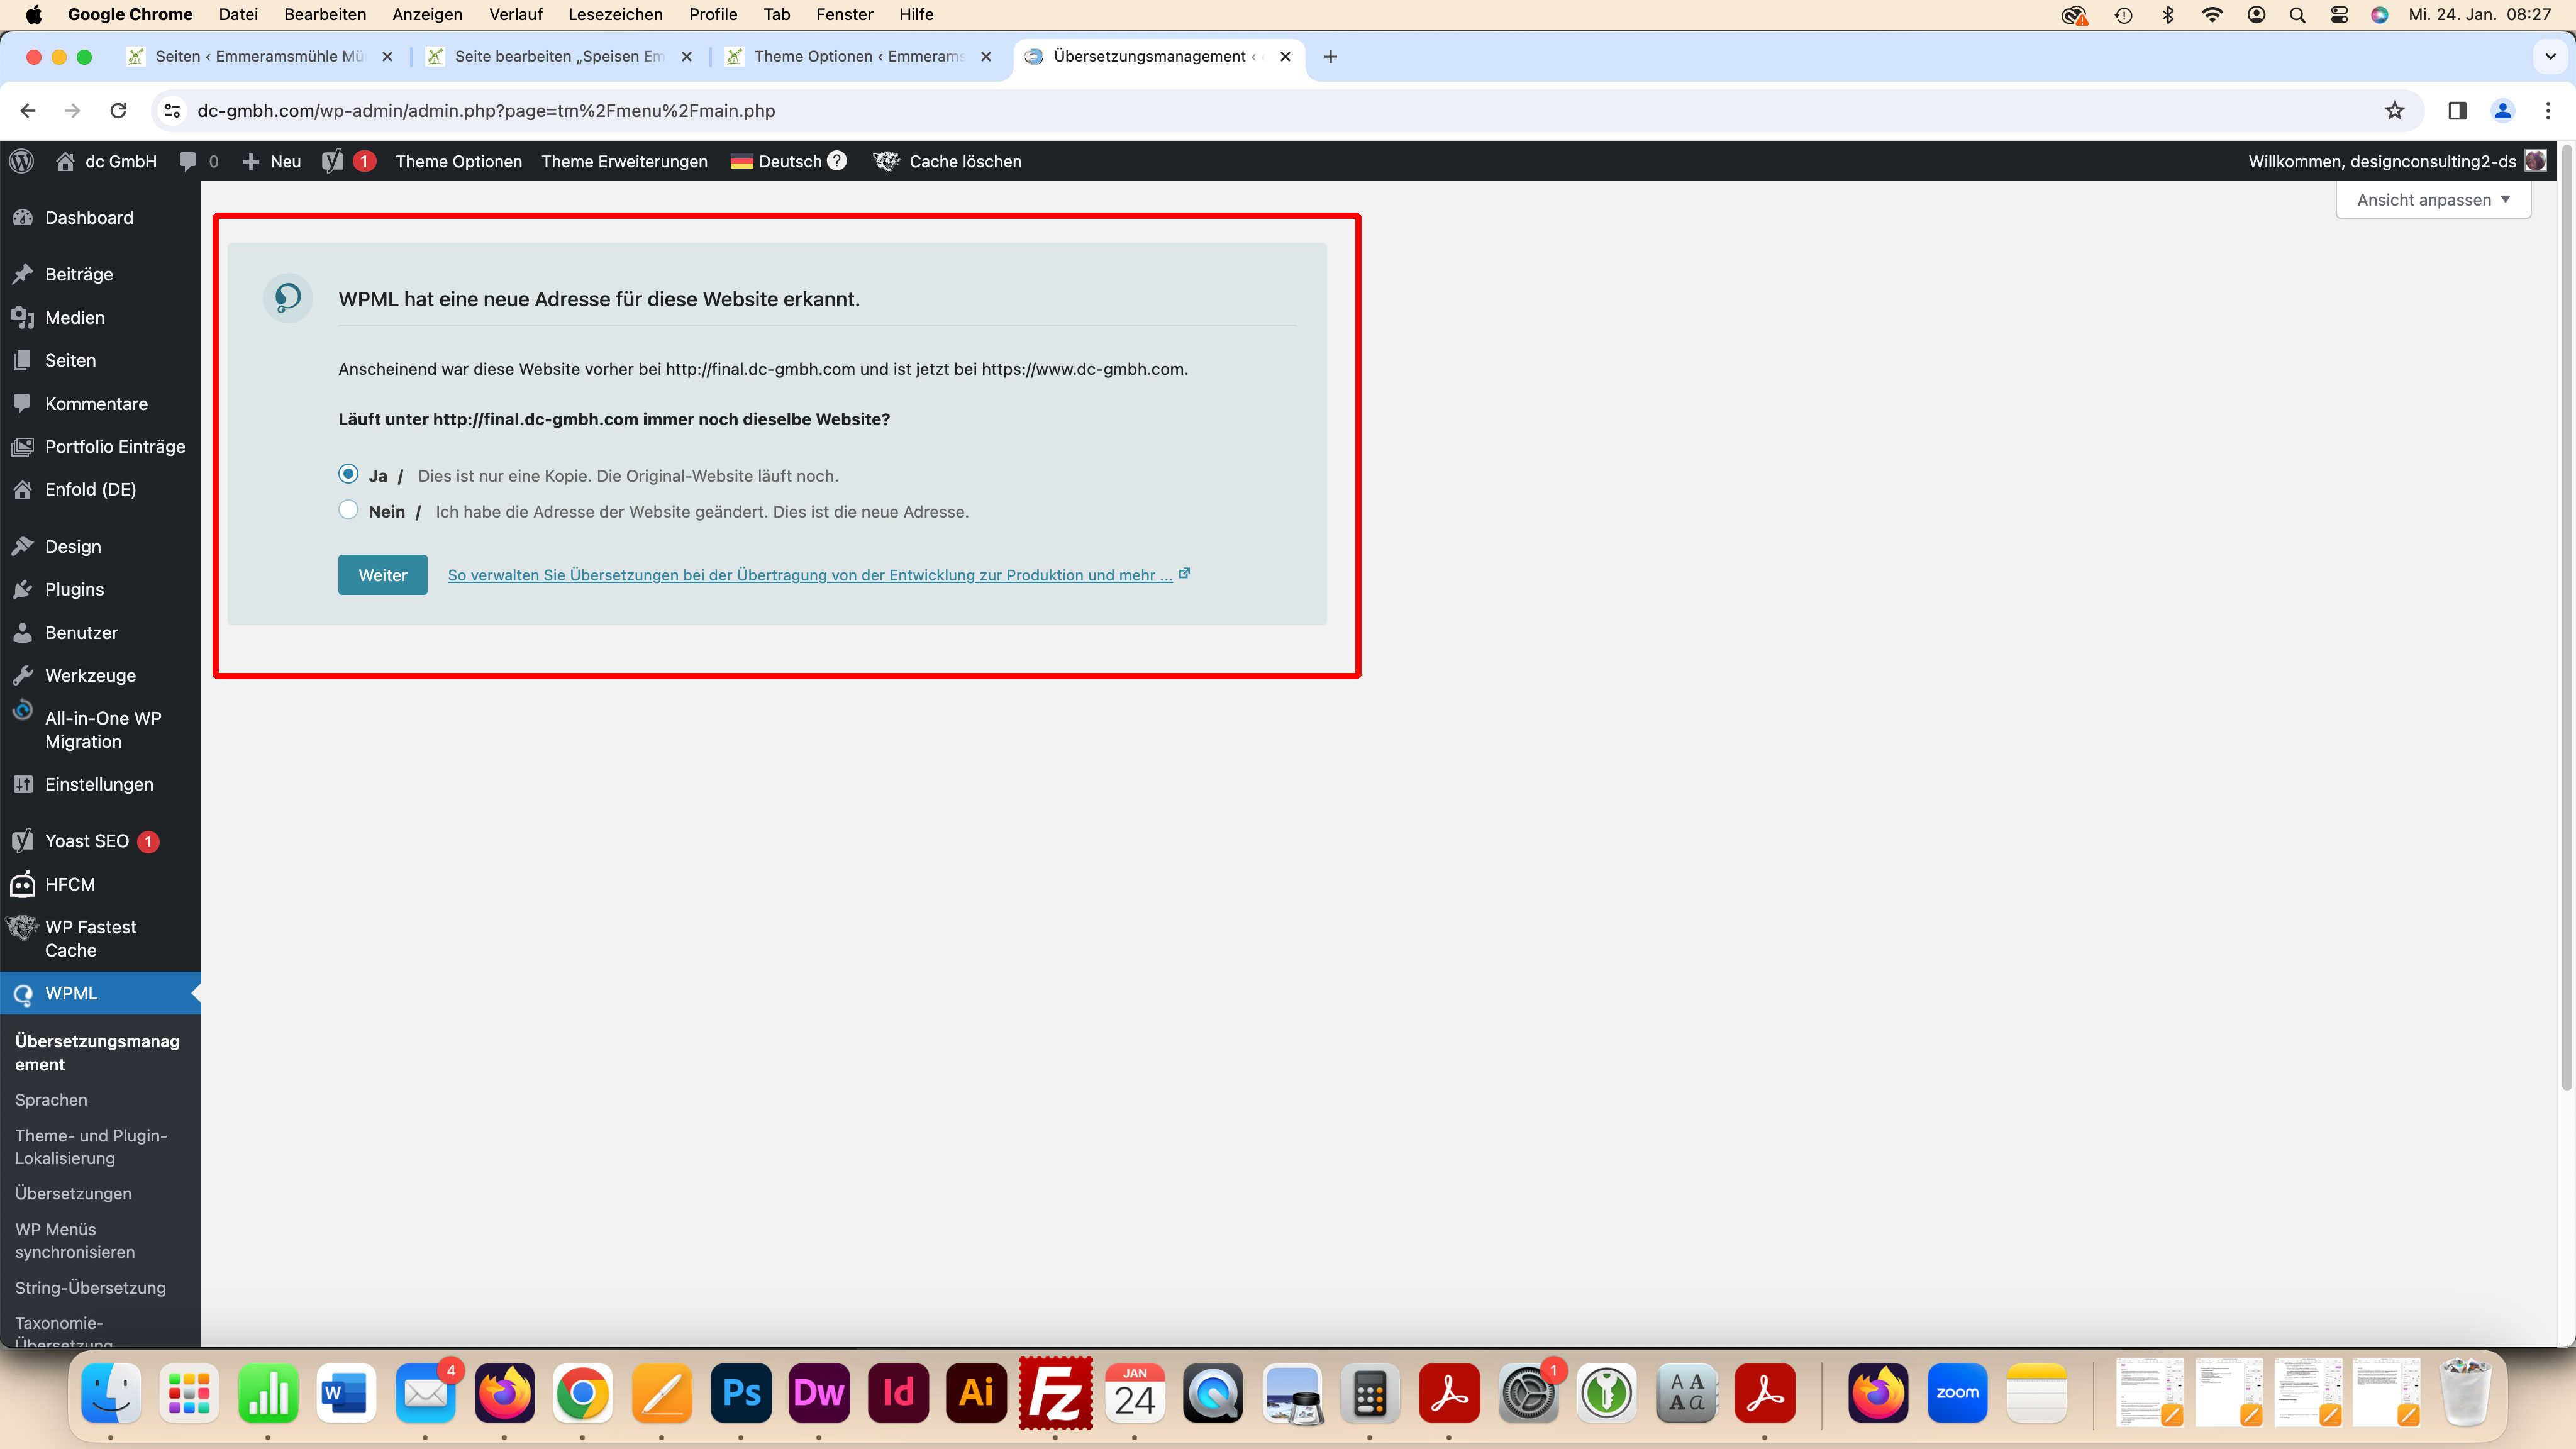
Task: Open link about managing translations in production
Action: [x=818, y=575]
